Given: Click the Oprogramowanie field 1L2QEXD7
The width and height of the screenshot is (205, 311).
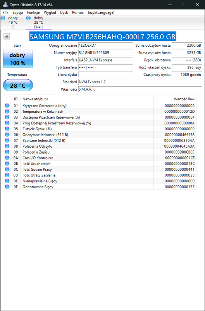Looking at the screenshot, I should point(105,45).
